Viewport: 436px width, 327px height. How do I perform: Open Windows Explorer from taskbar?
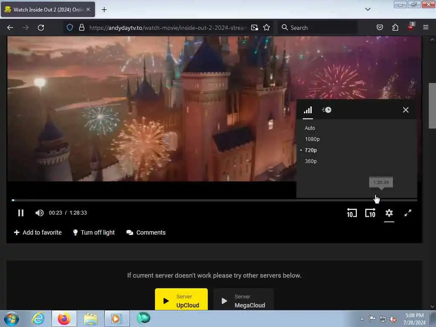coord(90,318)
